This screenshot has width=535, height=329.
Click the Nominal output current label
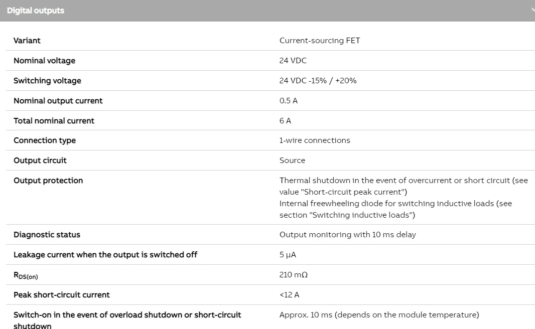tap(58, 101)
